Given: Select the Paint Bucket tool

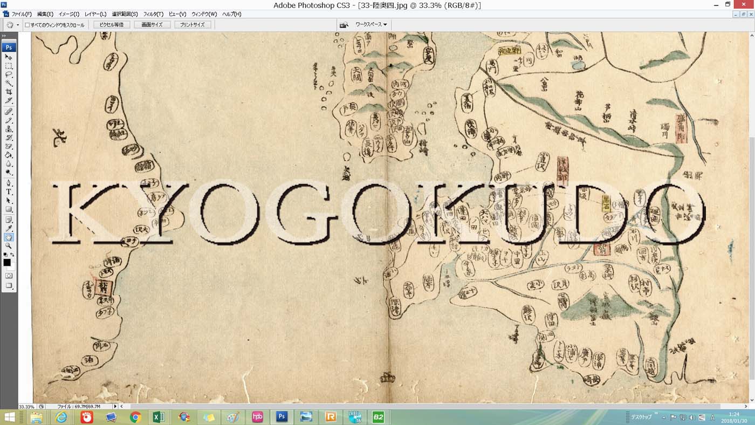Looking at the screenshot, I should tap(9, 155).
